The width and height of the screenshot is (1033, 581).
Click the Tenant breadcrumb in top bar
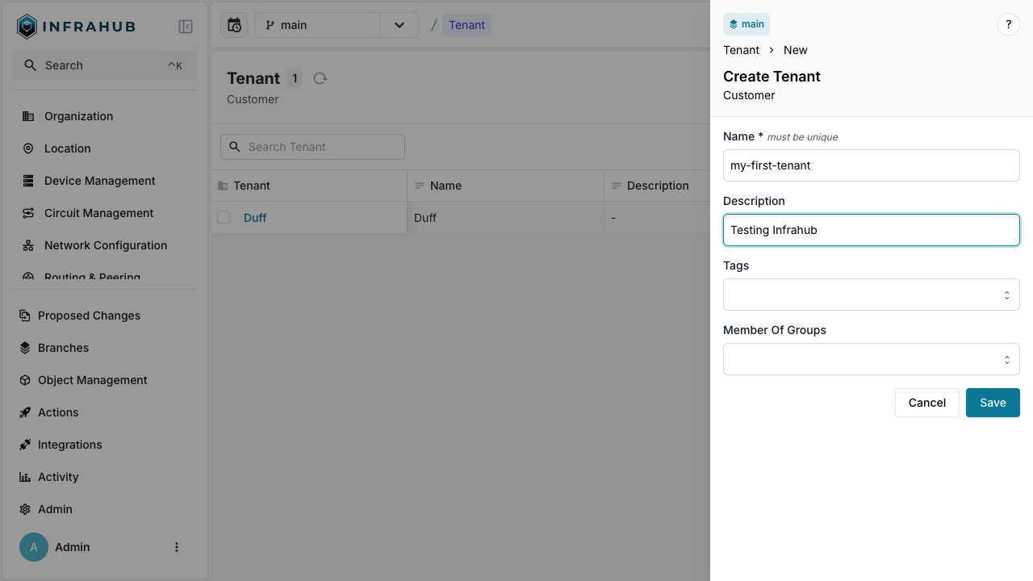click(466, 25)
